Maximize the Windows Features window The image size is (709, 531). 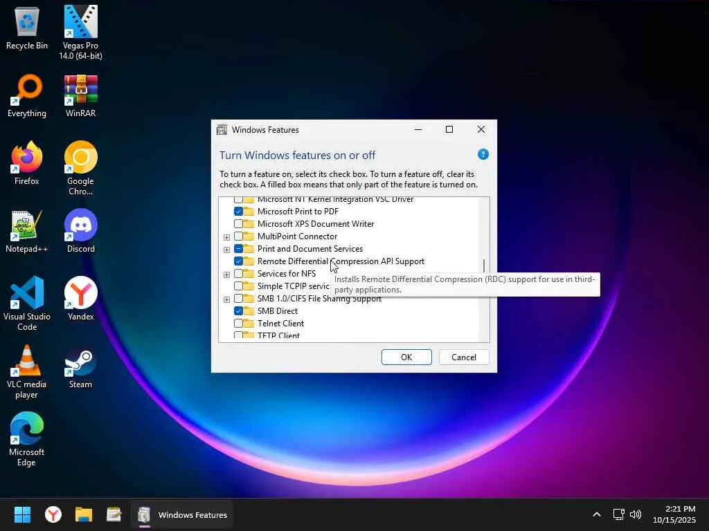449,129
